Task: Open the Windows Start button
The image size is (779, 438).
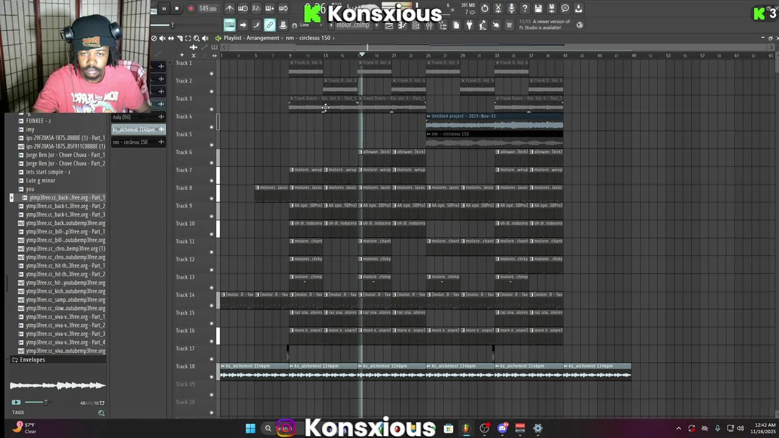Action: tap(250, 428)
